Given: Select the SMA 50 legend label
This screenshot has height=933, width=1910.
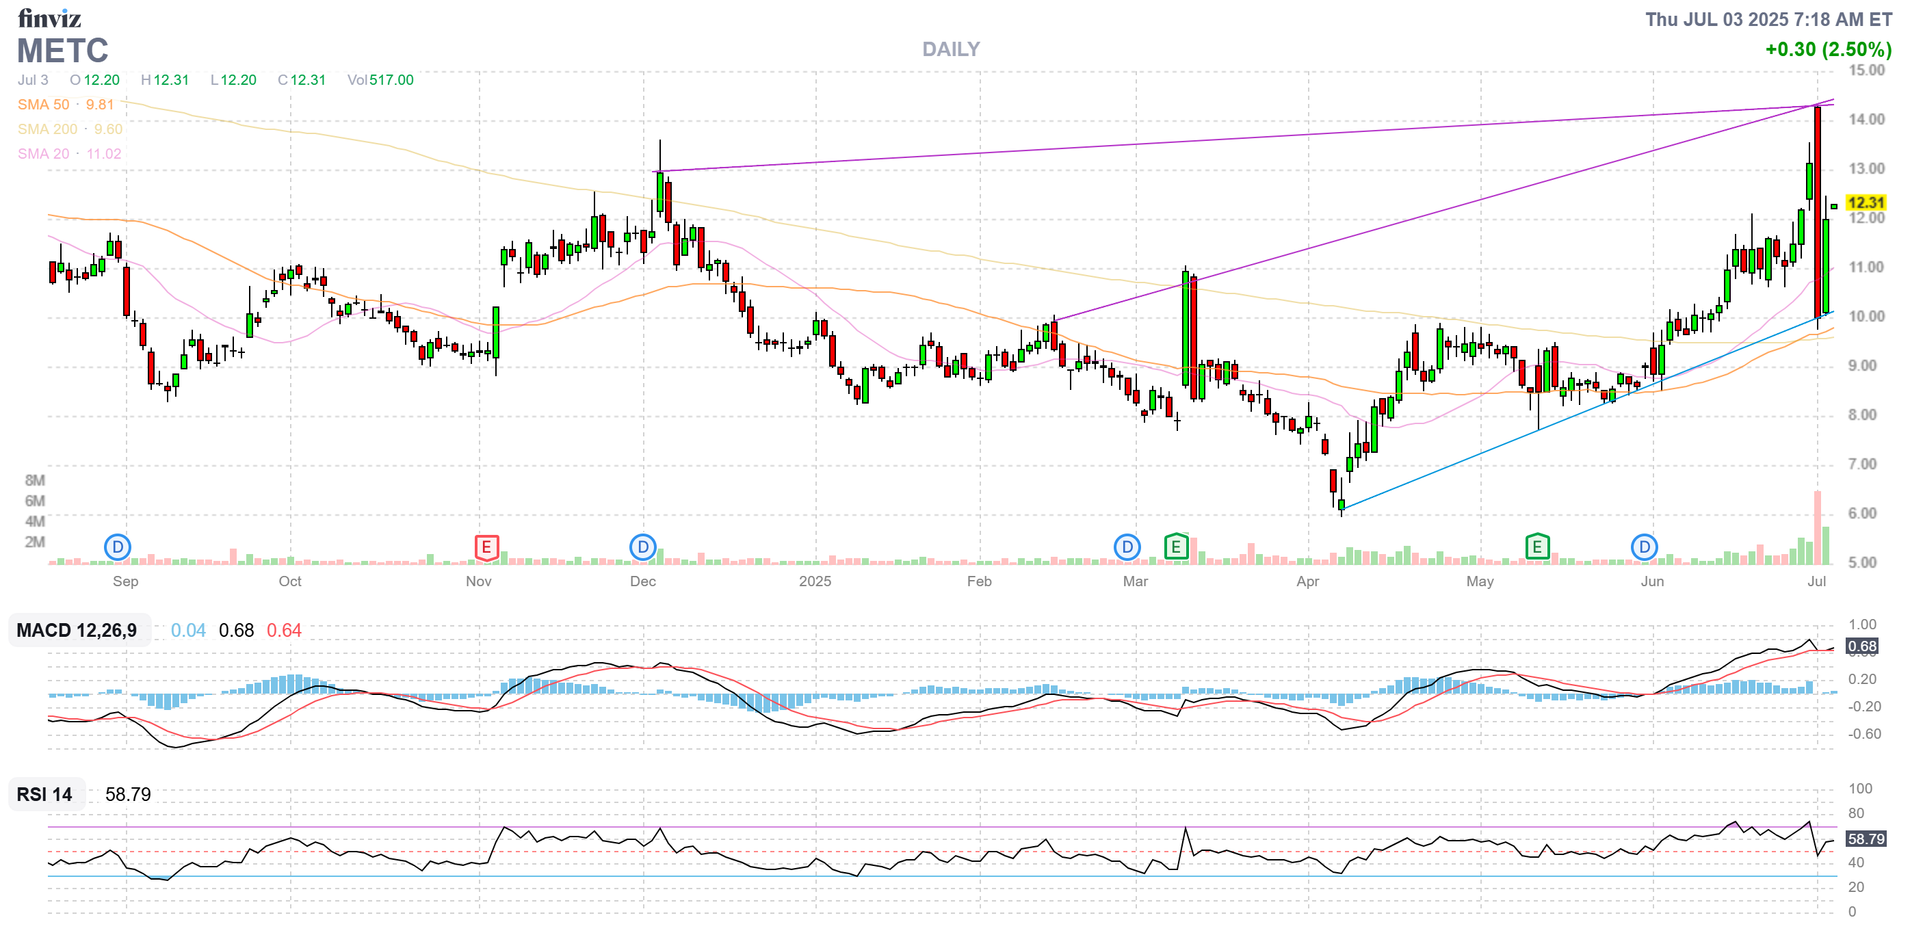Looking at the screenshot, I should click(x=44, y=105).
